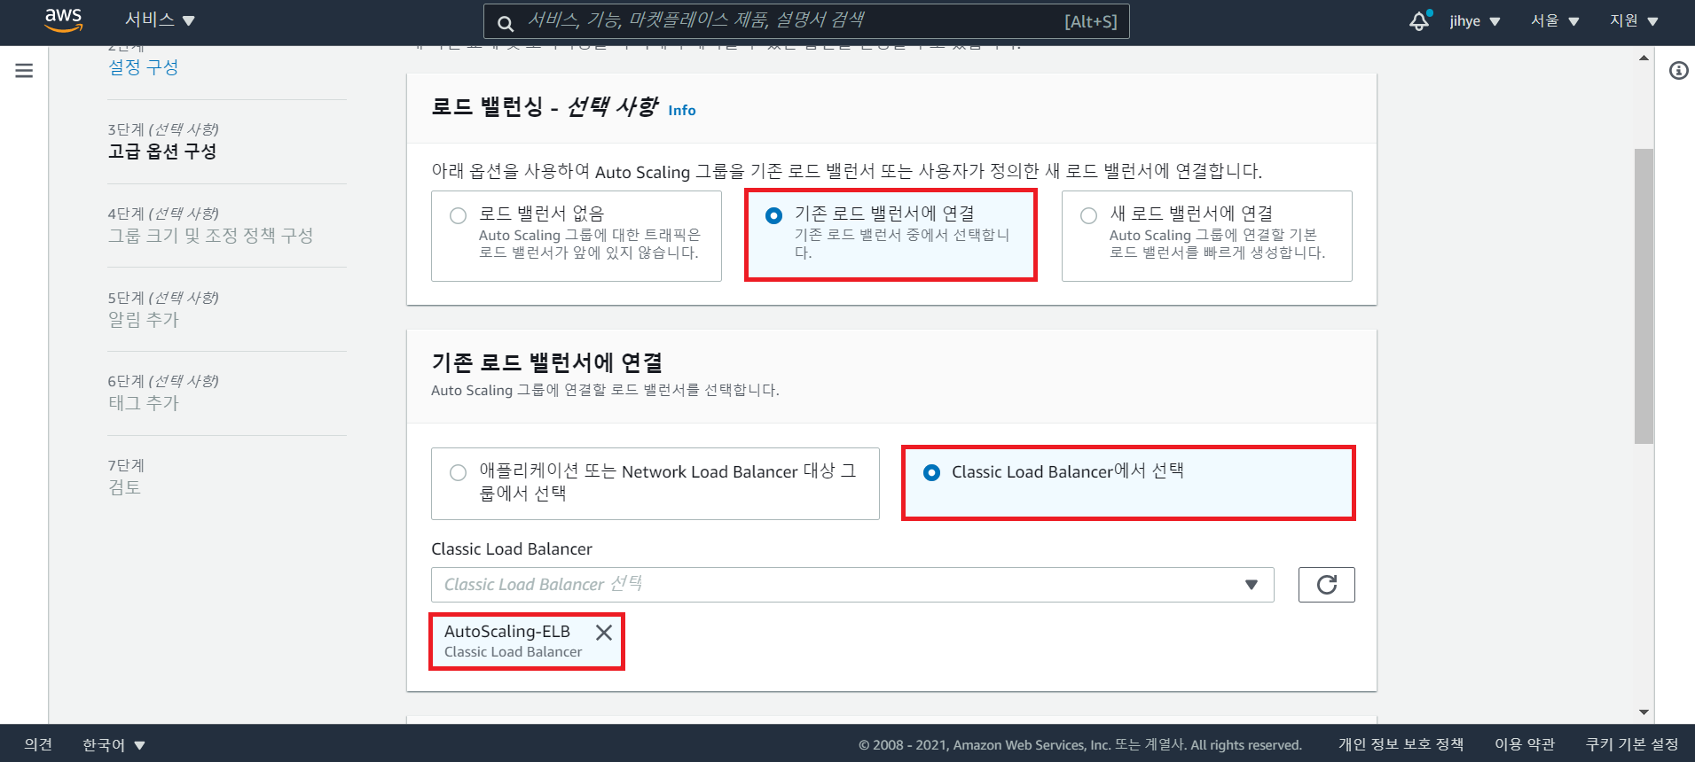Select Classic Load Balancer에서 선택 radio option
Screen dimensions: 1695x762
coord(931,472)
